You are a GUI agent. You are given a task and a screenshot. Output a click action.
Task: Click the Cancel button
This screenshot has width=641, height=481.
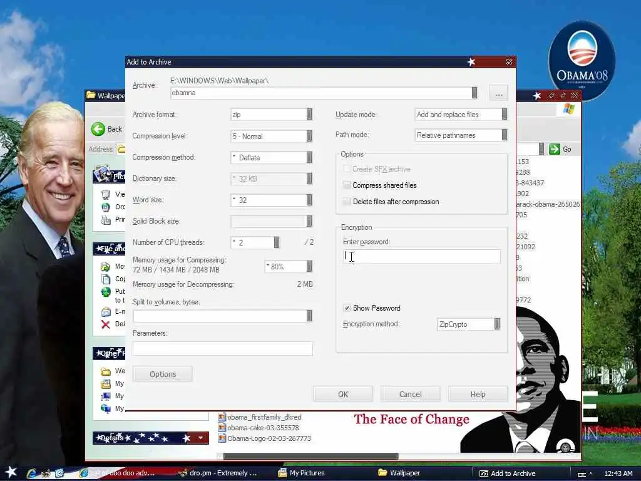[411, 395]
